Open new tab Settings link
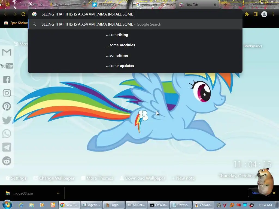Image resolution: width=279 pixels, height=209 pixels. click(x=16, y=178)
